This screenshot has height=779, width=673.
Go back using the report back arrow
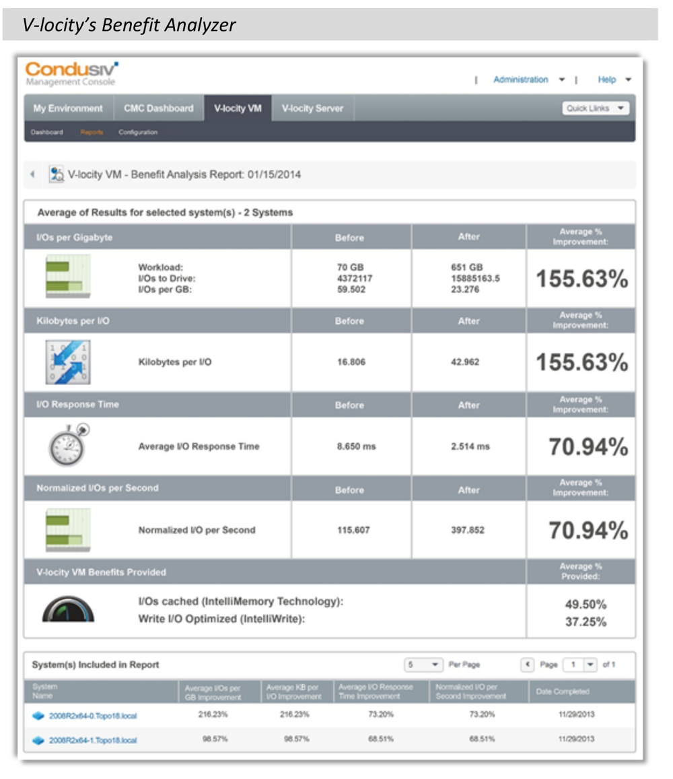(32, 174)
